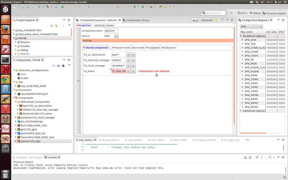Click the Quick Access search field

[x=214, y=13]
